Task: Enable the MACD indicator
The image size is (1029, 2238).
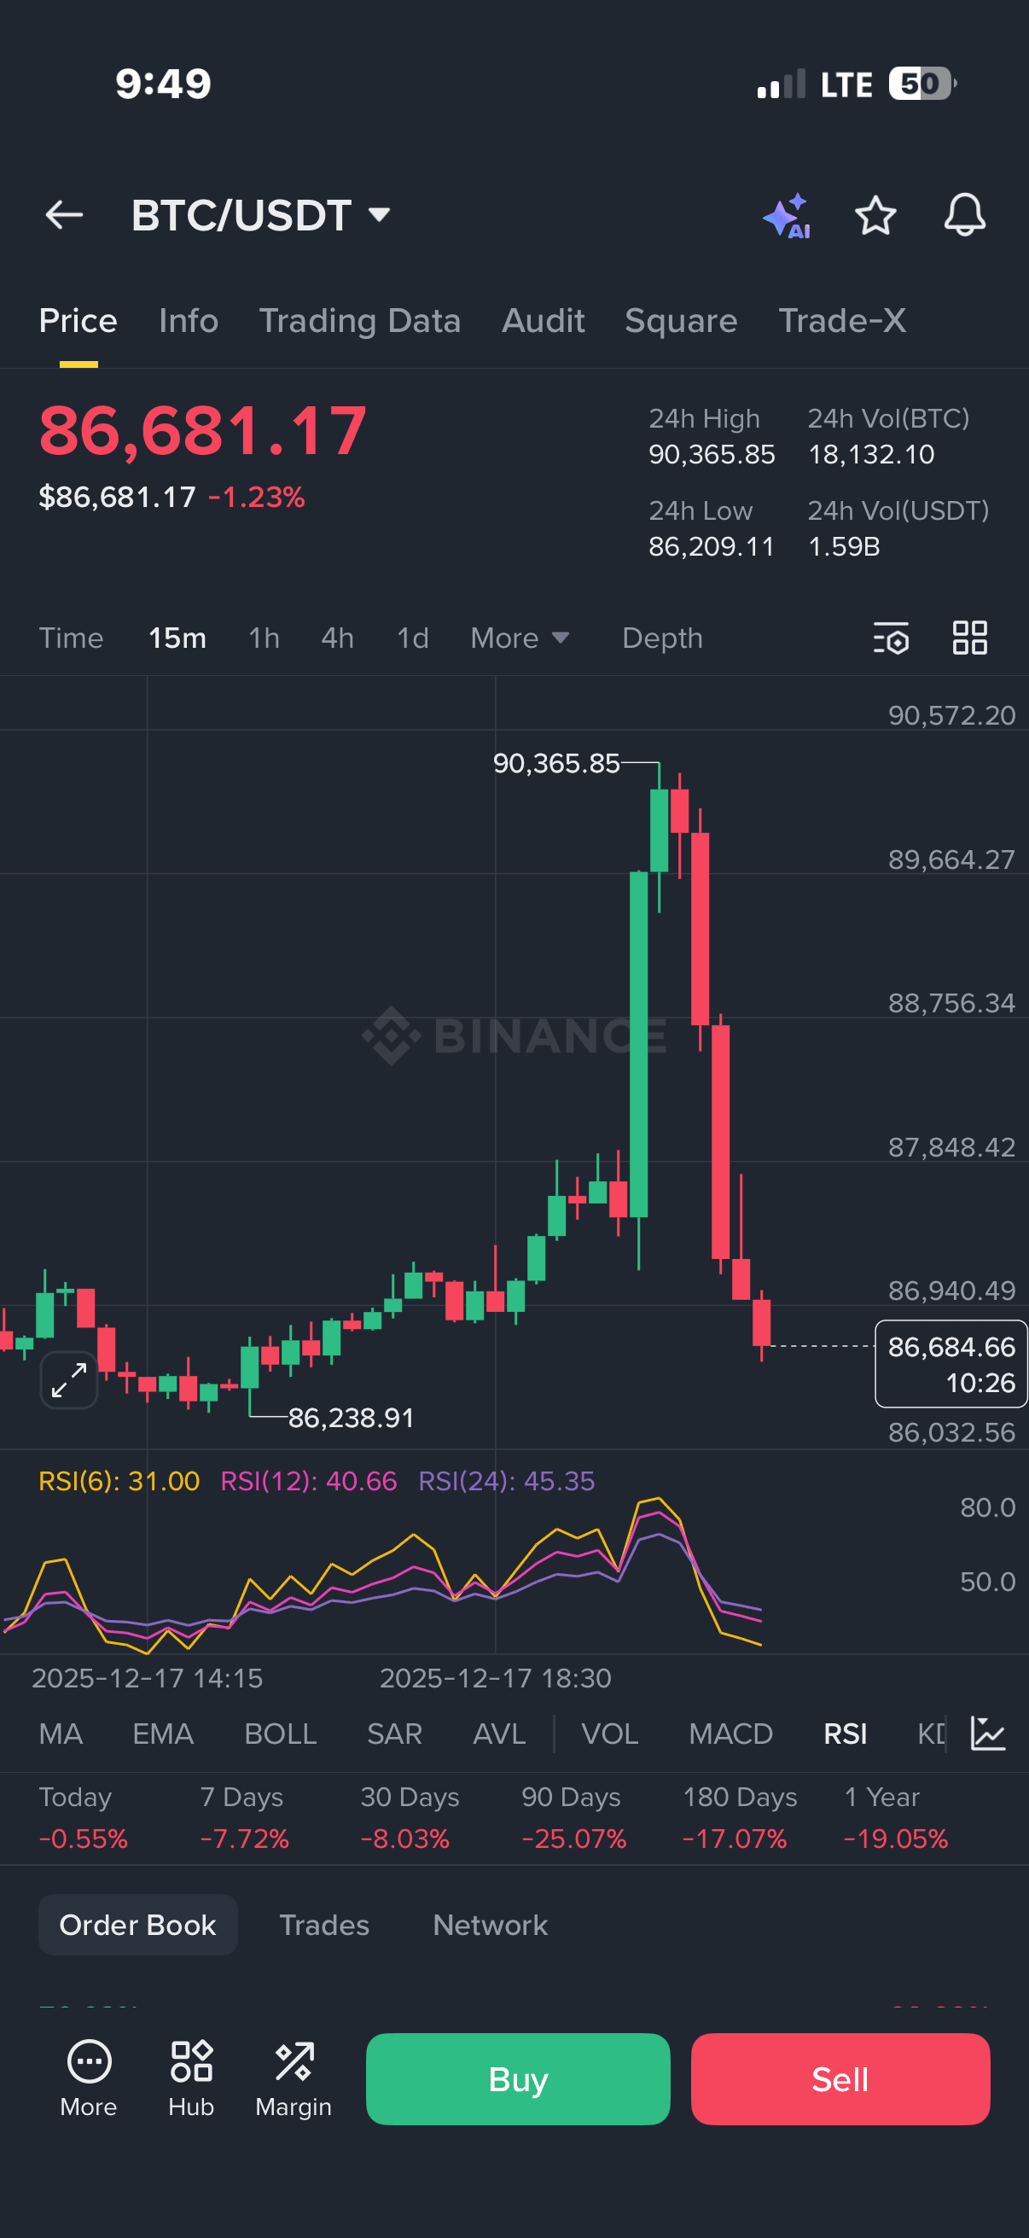Action: [730, 1734]
